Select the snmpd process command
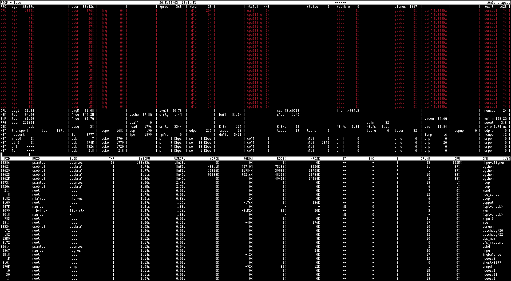The image size is (511, 281). coord(487,267)
